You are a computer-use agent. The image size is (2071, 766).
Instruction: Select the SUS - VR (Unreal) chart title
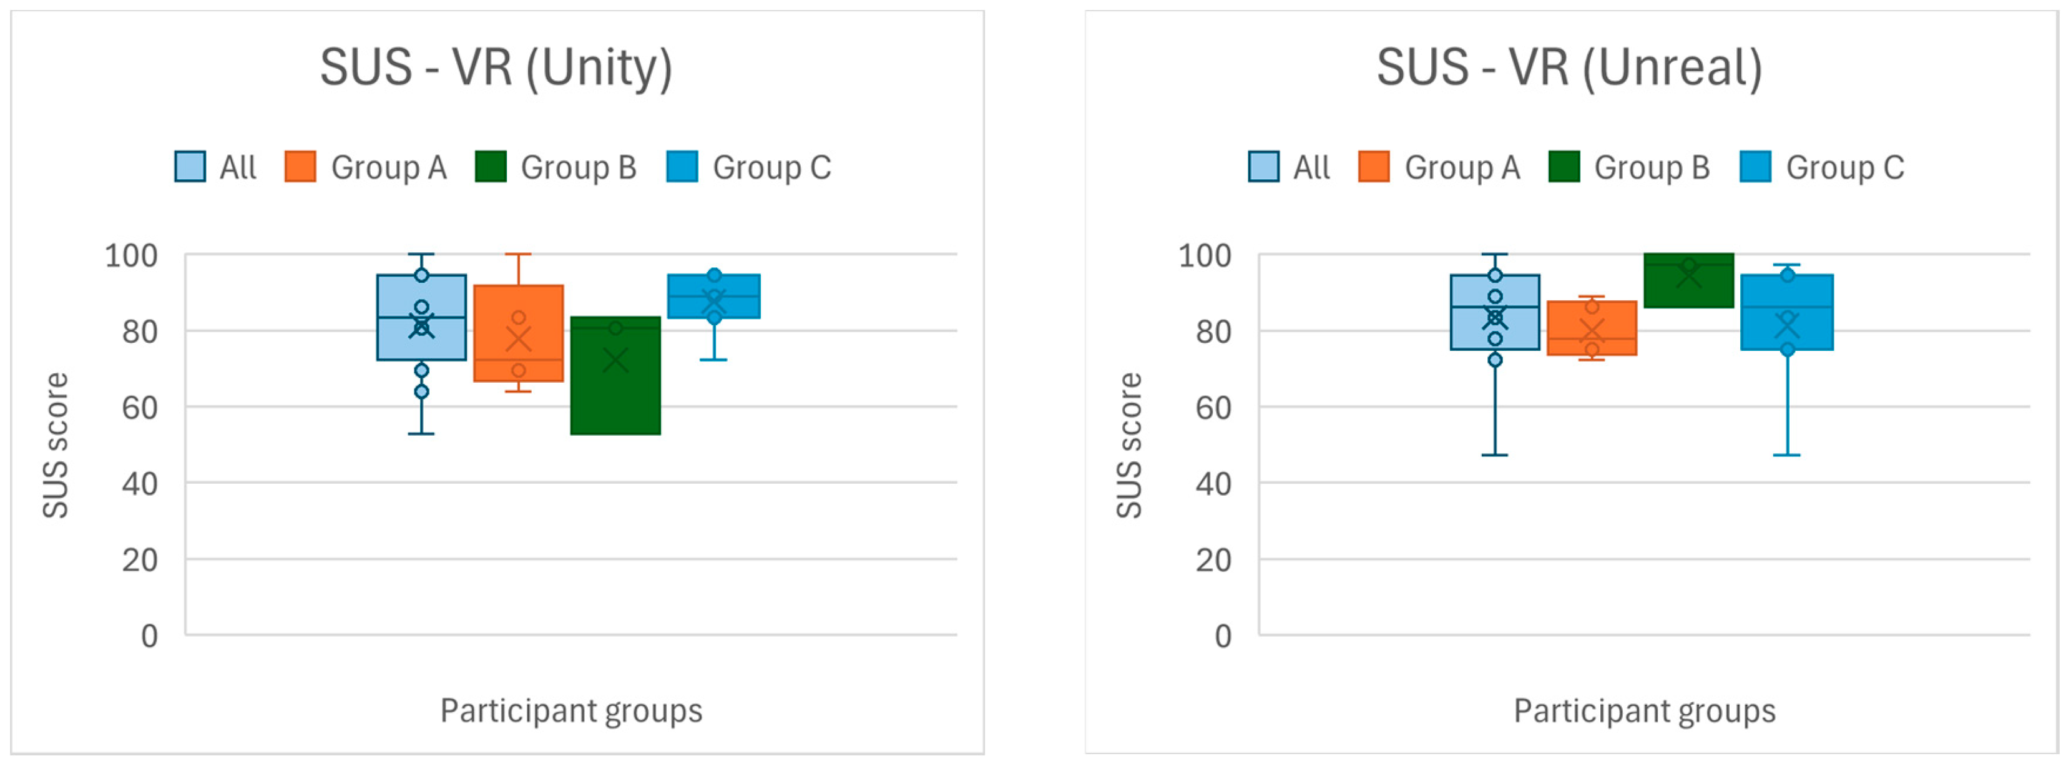point(1569,67)
